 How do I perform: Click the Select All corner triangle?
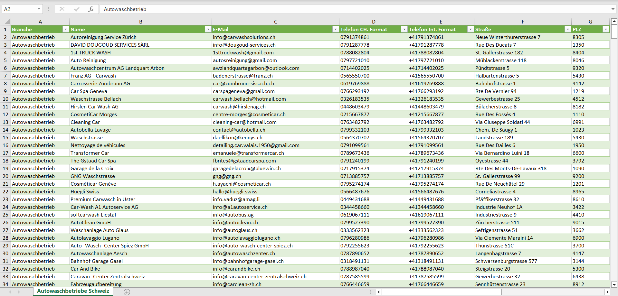point(7,22)
